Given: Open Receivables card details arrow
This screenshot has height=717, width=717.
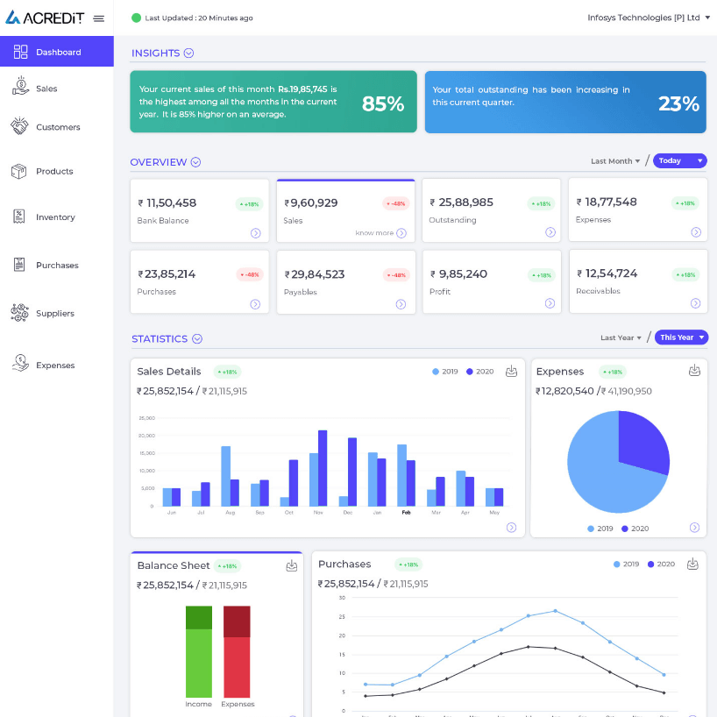Looking at the screenshot, I should point(695,303).
